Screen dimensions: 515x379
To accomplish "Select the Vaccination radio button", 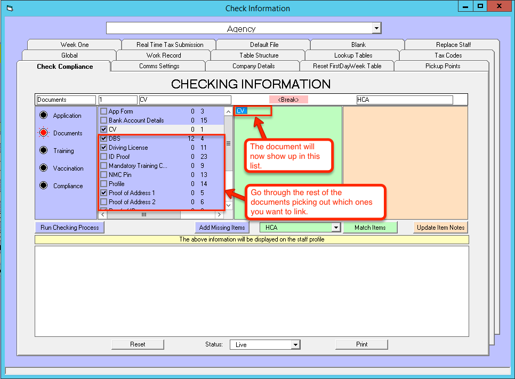I will point(44,168).
